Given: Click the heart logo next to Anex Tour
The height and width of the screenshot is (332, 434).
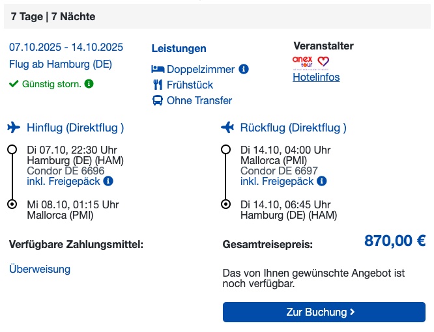Looking at the screenshot, I should click(323, 61).
